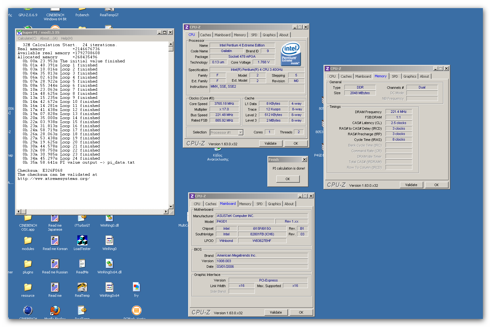Image resolution: width=491 pixels, height=327 pixels.
Task: Click OK in the Mainboard CPU-Z window
Action: [x=301, y=312]
